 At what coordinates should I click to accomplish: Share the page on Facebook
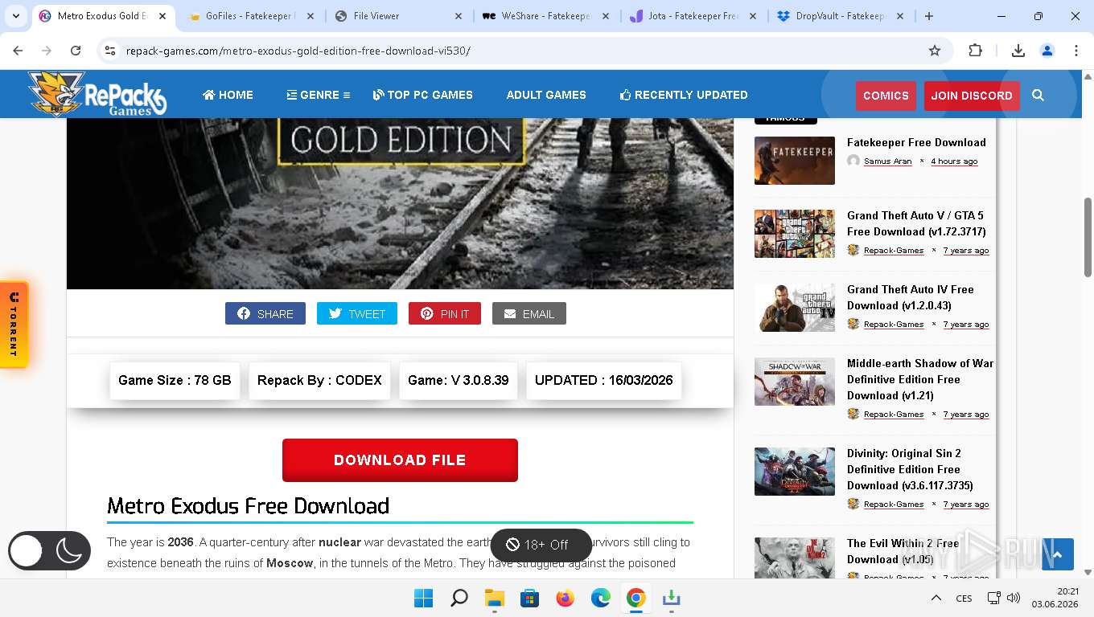(265, 313)
